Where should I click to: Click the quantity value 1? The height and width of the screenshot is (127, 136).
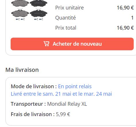pyautogui.click(x=132, y=18)
